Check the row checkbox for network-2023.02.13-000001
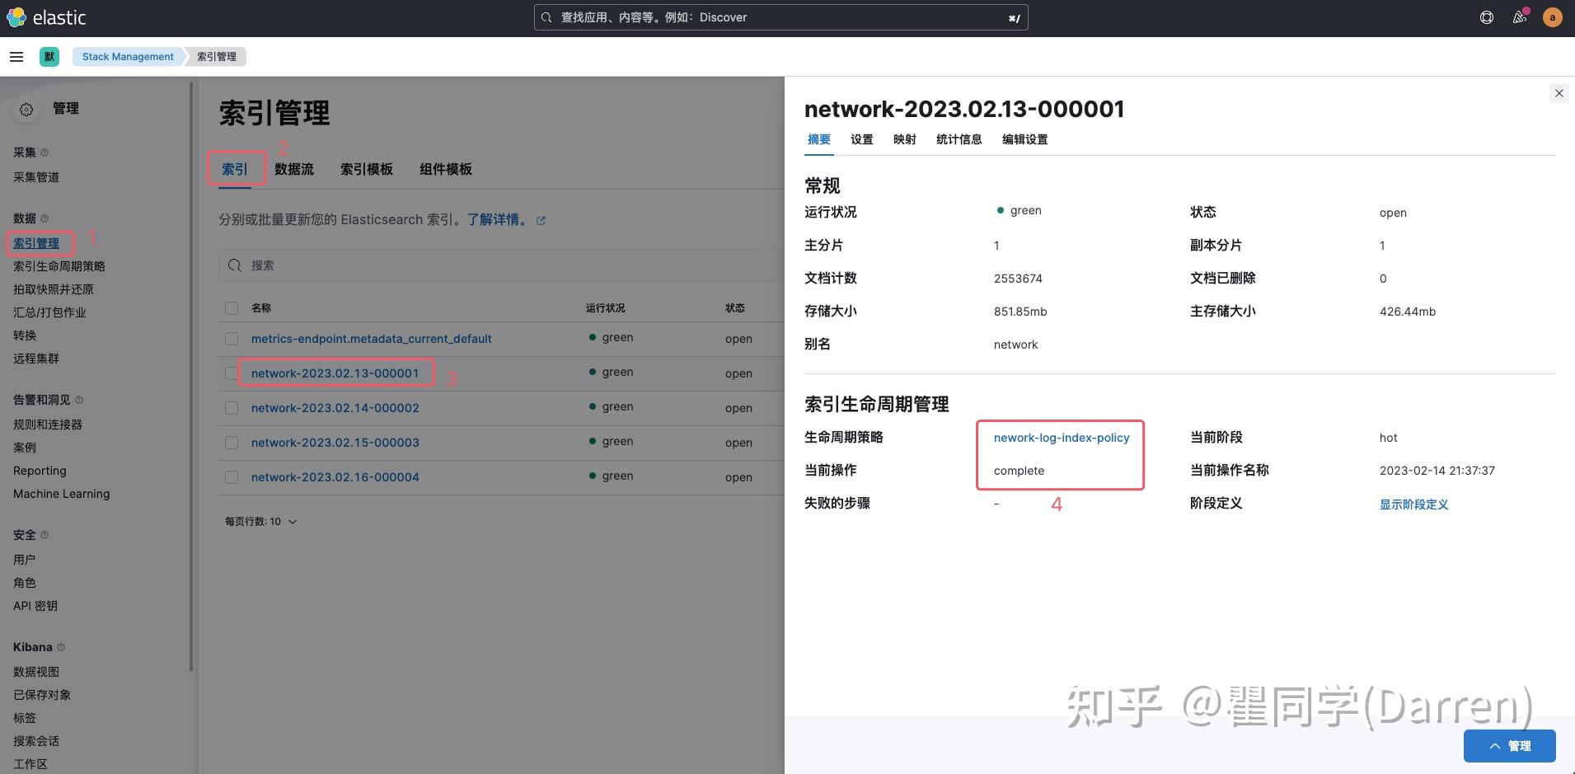The height and width of the screenshot is (774, 1575). [232, 373]
